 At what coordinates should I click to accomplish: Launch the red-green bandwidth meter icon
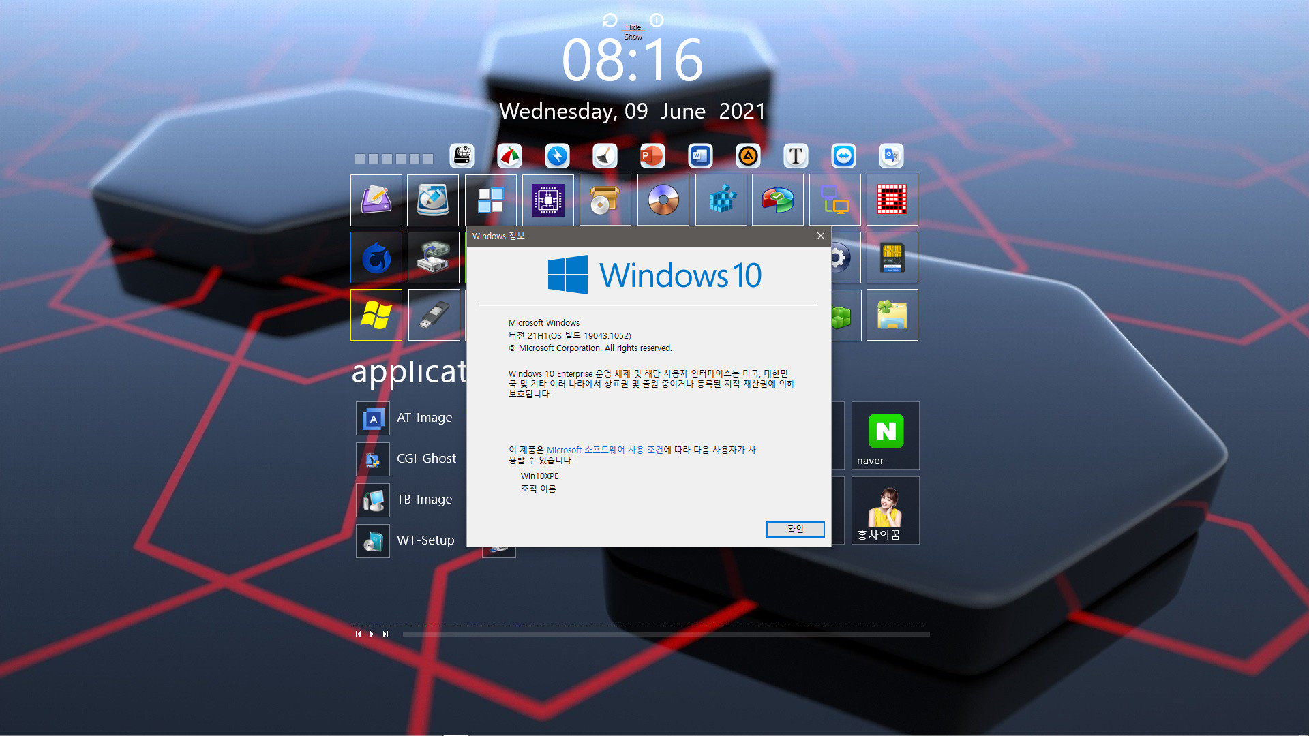[509, 156]
